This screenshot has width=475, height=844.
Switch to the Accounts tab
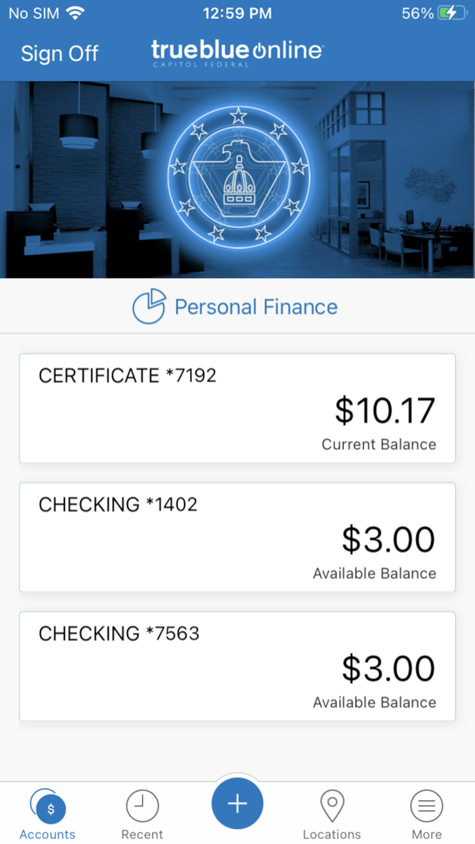47,814
